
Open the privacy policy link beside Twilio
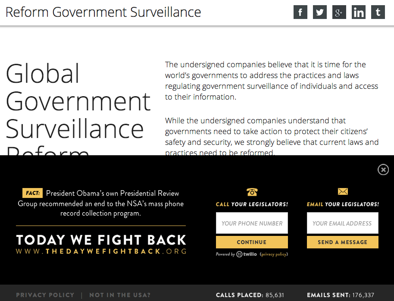274,254
